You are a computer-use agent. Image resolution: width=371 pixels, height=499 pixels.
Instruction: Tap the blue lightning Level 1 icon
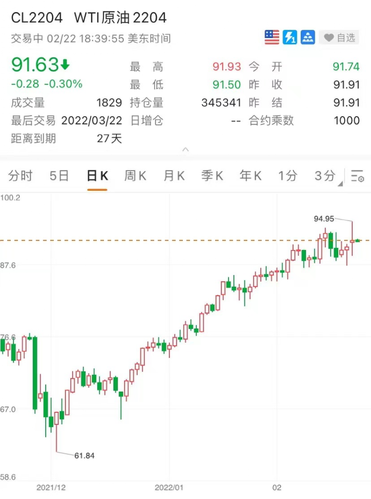pos(290,38)
